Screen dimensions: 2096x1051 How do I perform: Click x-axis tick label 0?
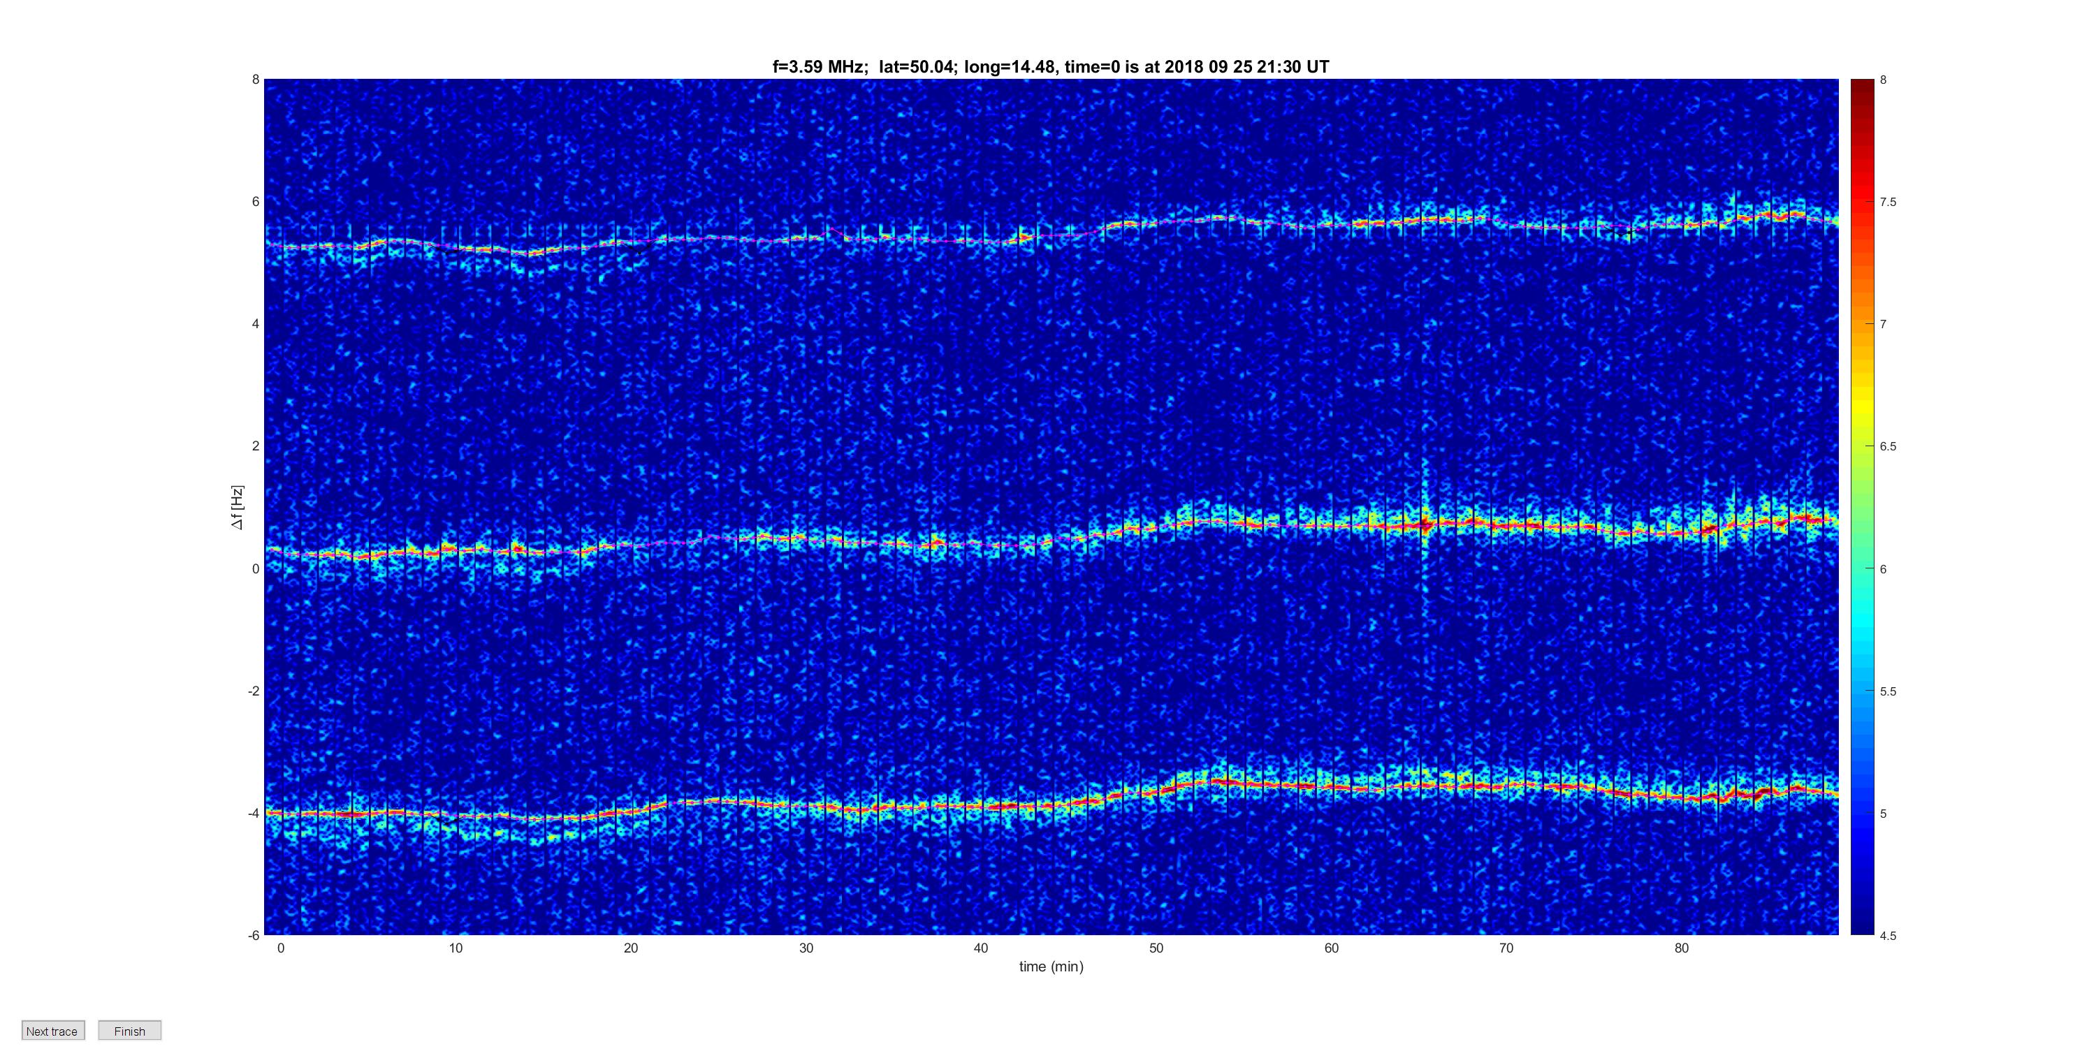[281, 948]
